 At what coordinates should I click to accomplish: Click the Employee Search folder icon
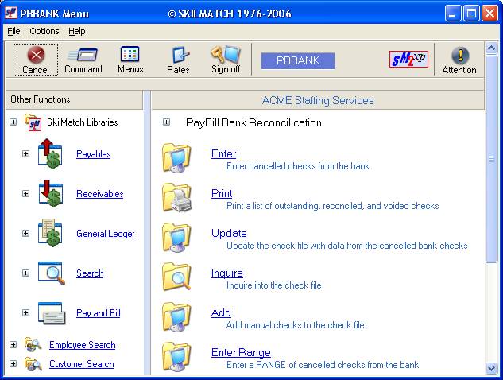pos(33,344)
